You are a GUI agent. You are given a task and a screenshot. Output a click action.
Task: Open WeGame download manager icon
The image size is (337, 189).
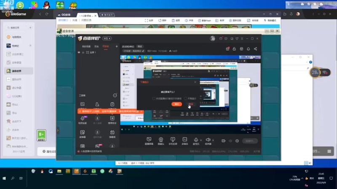291,14
